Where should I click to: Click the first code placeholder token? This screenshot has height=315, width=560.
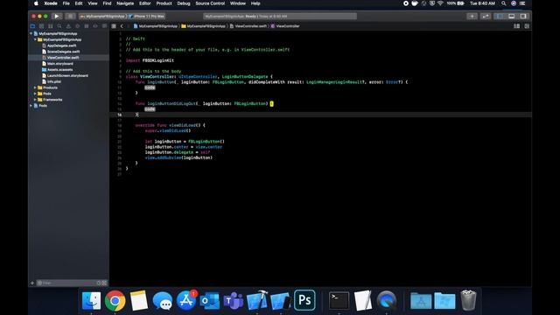click(150, 87)
